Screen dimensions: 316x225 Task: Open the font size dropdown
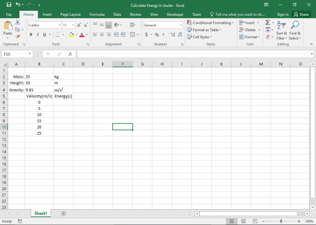pos(73,25)
